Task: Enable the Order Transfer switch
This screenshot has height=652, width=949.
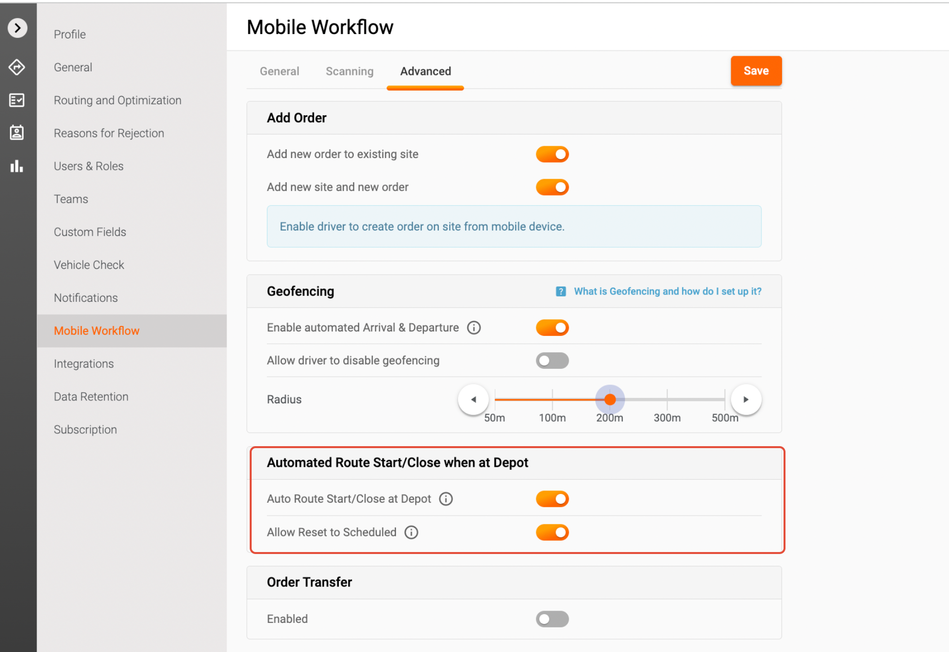Action: pos(552,619)
